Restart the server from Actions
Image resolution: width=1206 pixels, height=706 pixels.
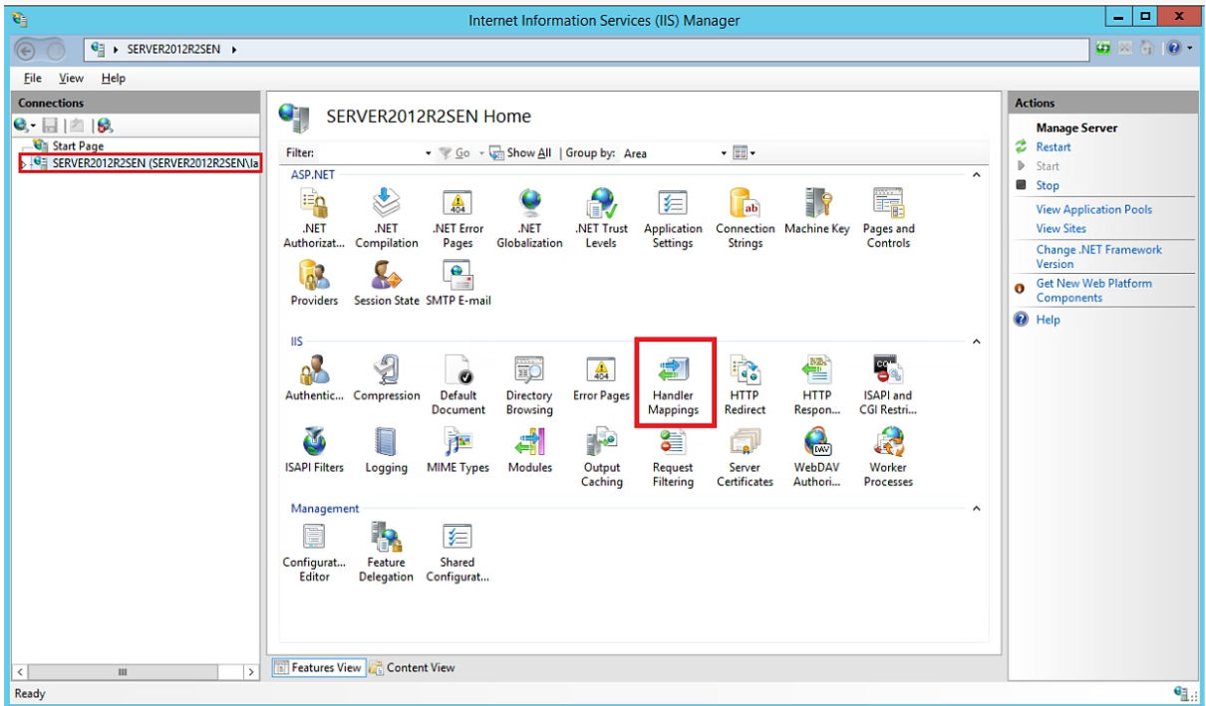(1053, 147)
